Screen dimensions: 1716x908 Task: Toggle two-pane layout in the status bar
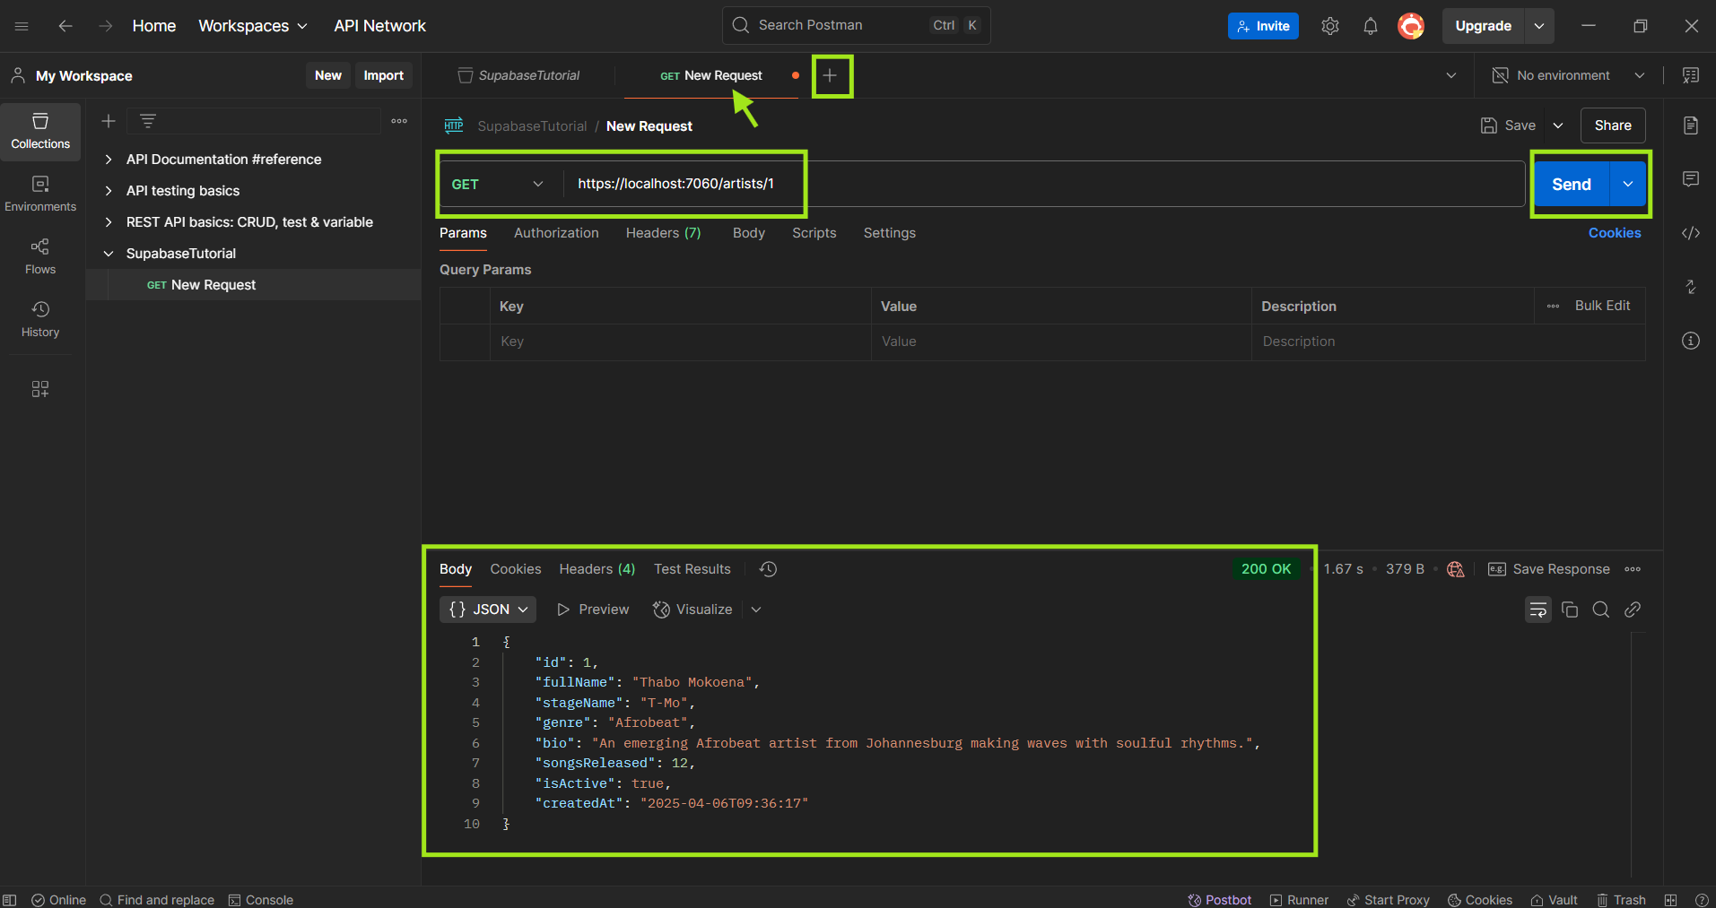click(1670, 900)
